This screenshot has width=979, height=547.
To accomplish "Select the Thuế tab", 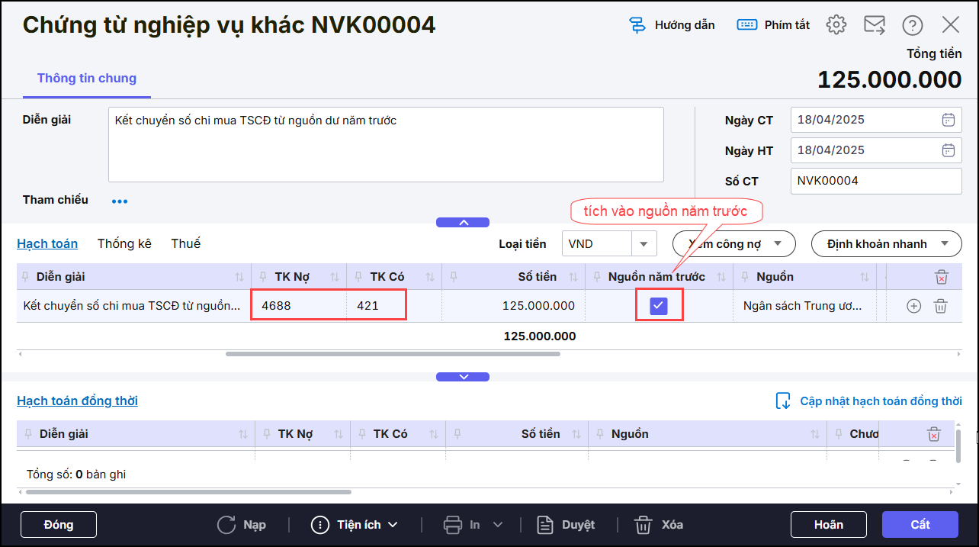I will (186, 244).
